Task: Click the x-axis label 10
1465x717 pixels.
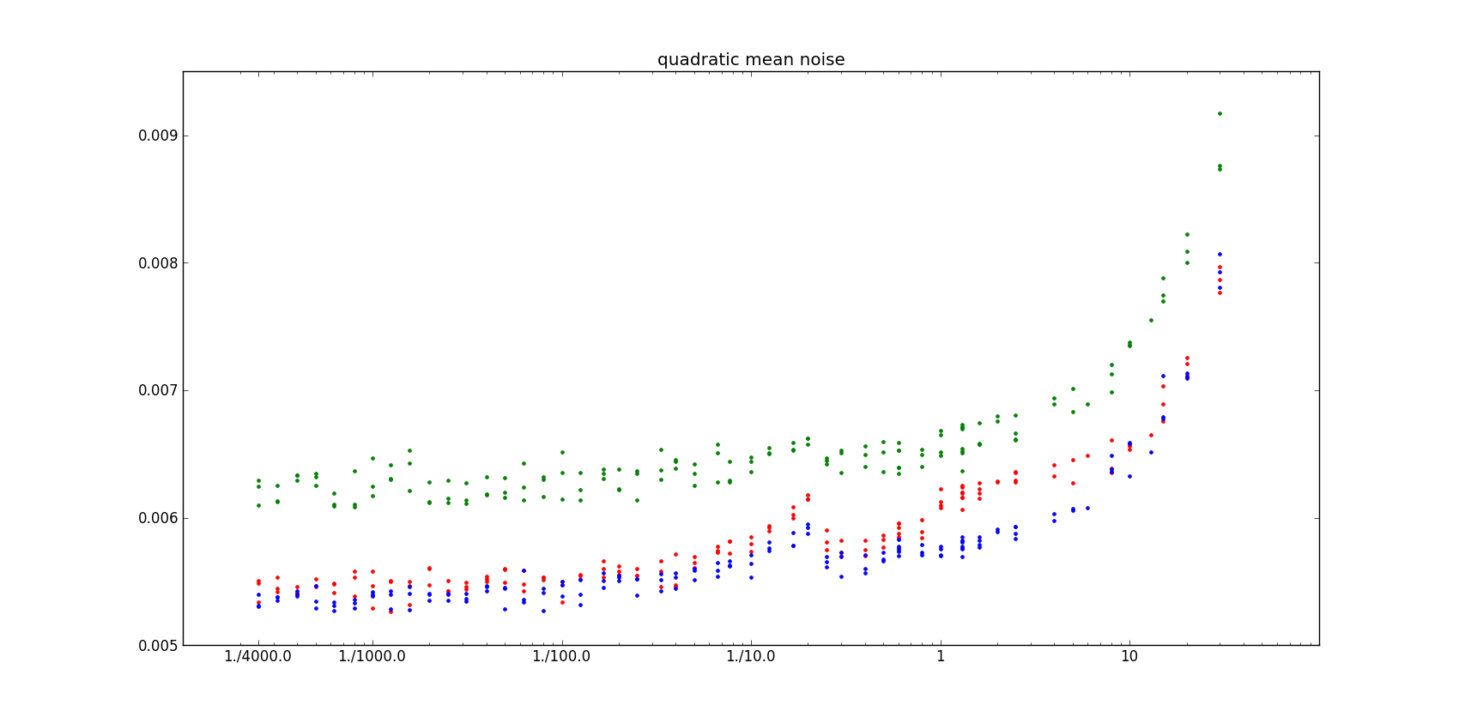Action: 1129,657
